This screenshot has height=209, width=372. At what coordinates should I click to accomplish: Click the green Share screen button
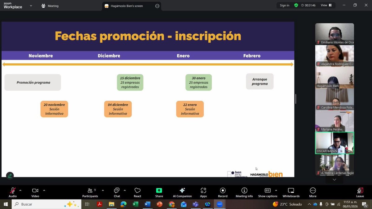coord(159,192)
